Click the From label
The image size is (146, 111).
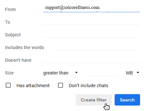10,9
